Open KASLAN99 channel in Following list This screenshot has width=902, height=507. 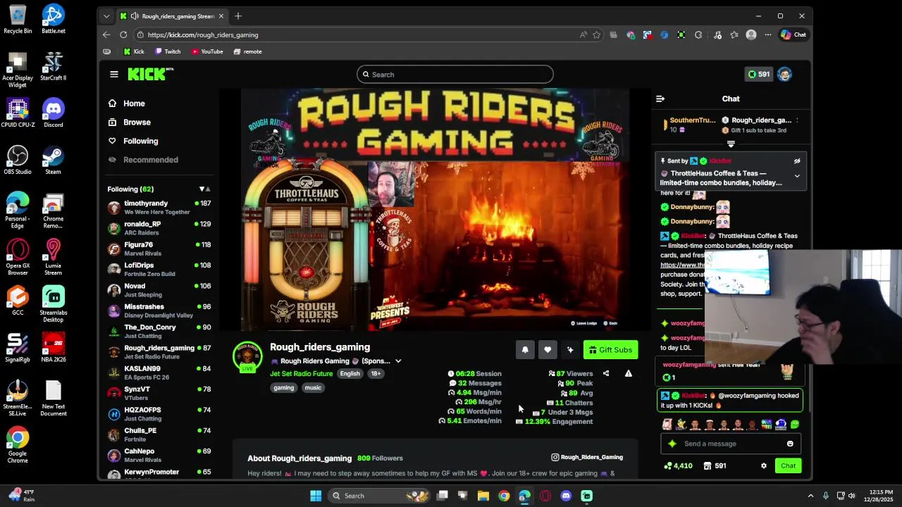tap(159, 373)
